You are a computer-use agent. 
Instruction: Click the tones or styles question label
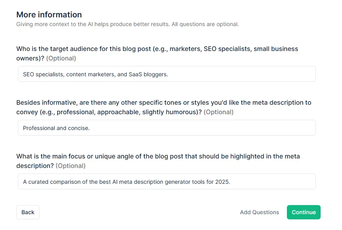click(x=163, y=103)
